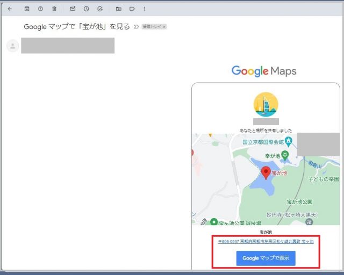Open more options three-dot menu

(x=145, y=9)
